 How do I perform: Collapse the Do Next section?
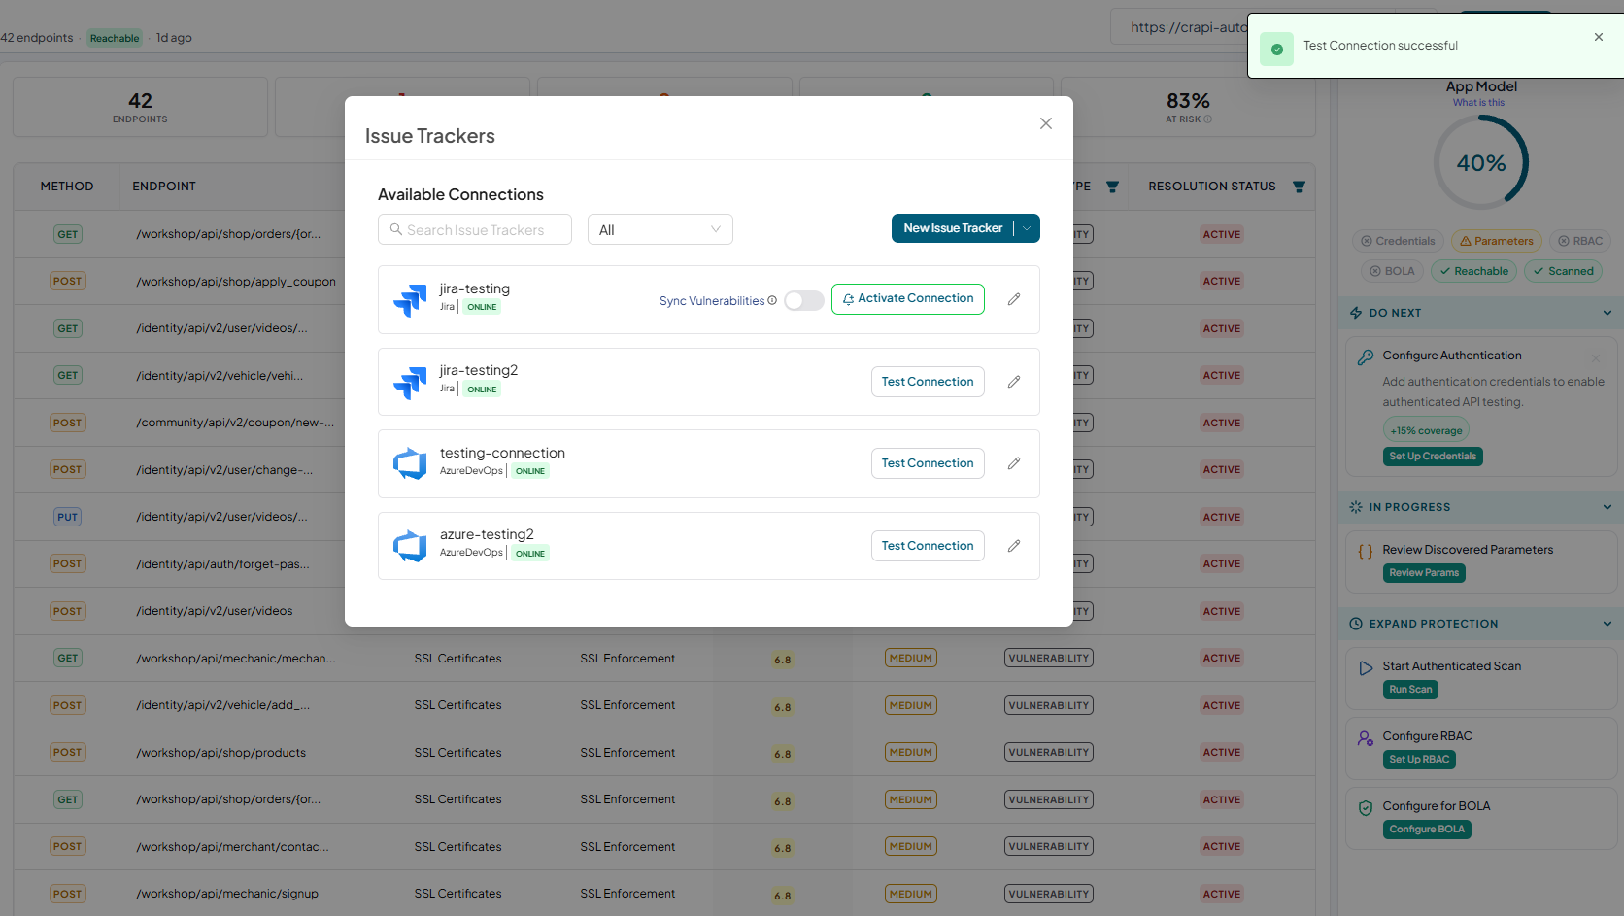(x=1607, y=313)
